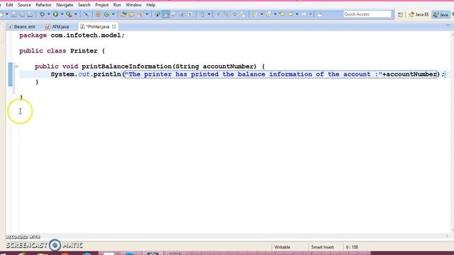
Task: Click the New Java Package icon
Action: (x=98, y=14)
